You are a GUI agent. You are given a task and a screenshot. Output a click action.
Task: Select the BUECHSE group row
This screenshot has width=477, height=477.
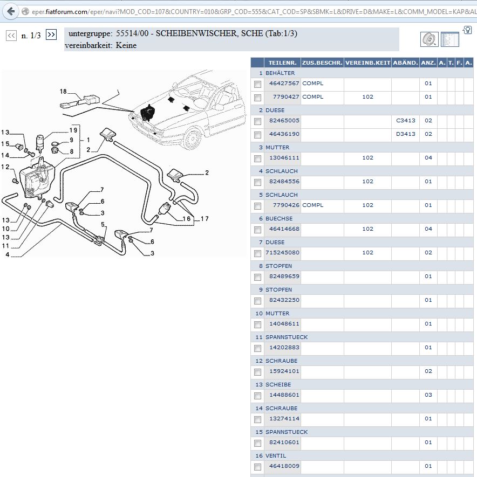click(362, 218)
